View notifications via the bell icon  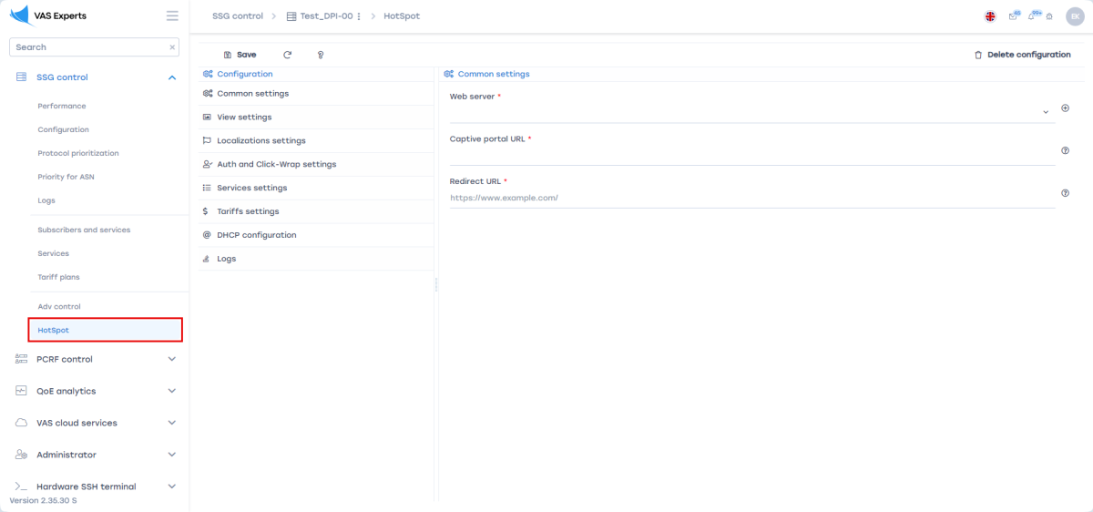1032,16
